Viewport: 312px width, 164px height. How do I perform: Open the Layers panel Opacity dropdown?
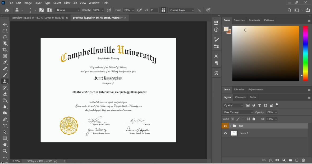coord(276,112)
